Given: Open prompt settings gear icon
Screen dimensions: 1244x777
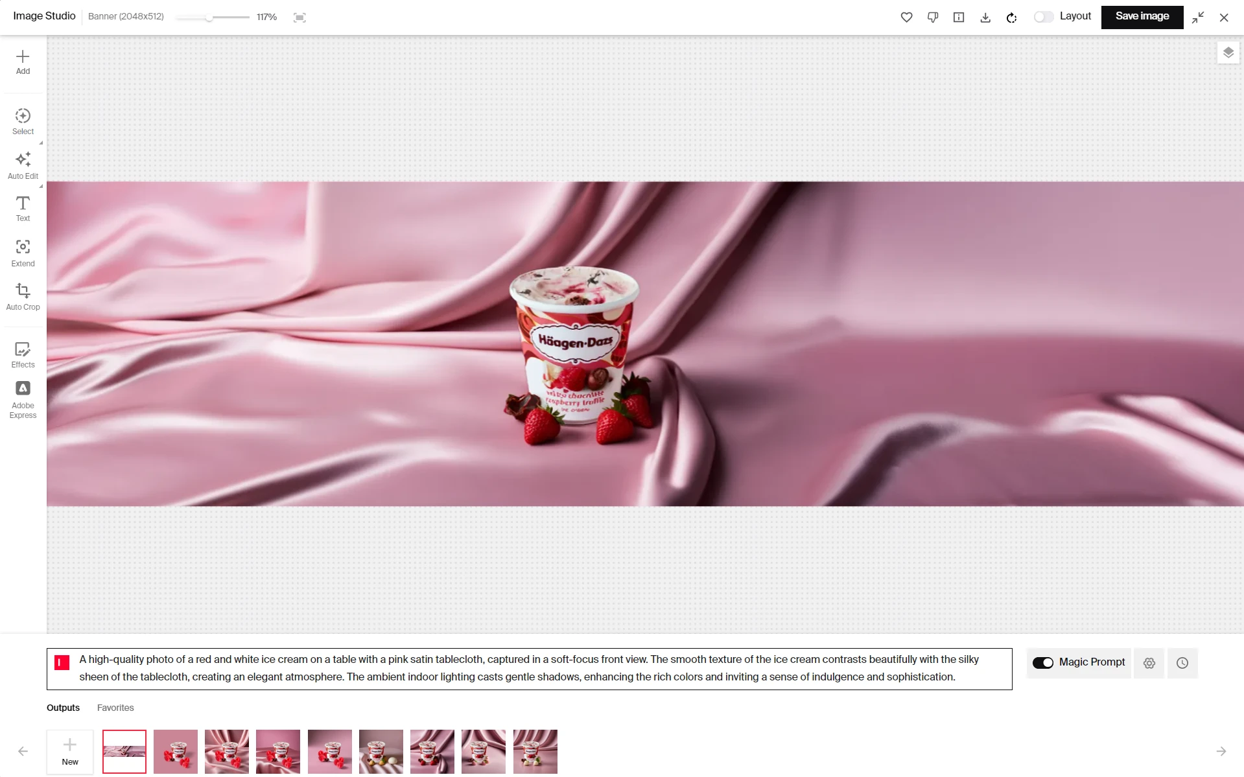Looking at the screenshot, I should (x=1149, y=663).
